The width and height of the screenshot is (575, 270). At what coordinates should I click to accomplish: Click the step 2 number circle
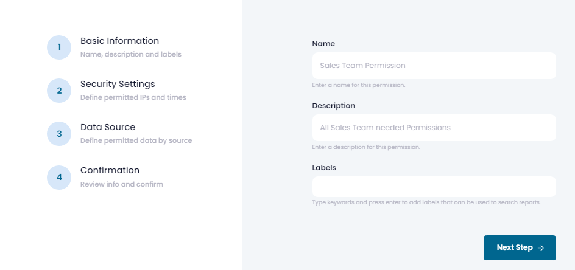point(59,91)
